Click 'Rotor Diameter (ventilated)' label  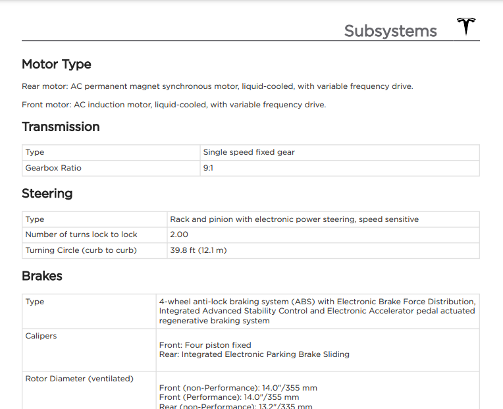click(x=79, y=379)
